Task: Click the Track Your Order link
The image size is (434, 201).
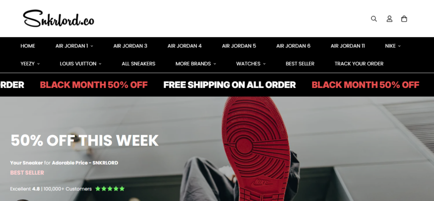Action: click(x=359, y=63)
